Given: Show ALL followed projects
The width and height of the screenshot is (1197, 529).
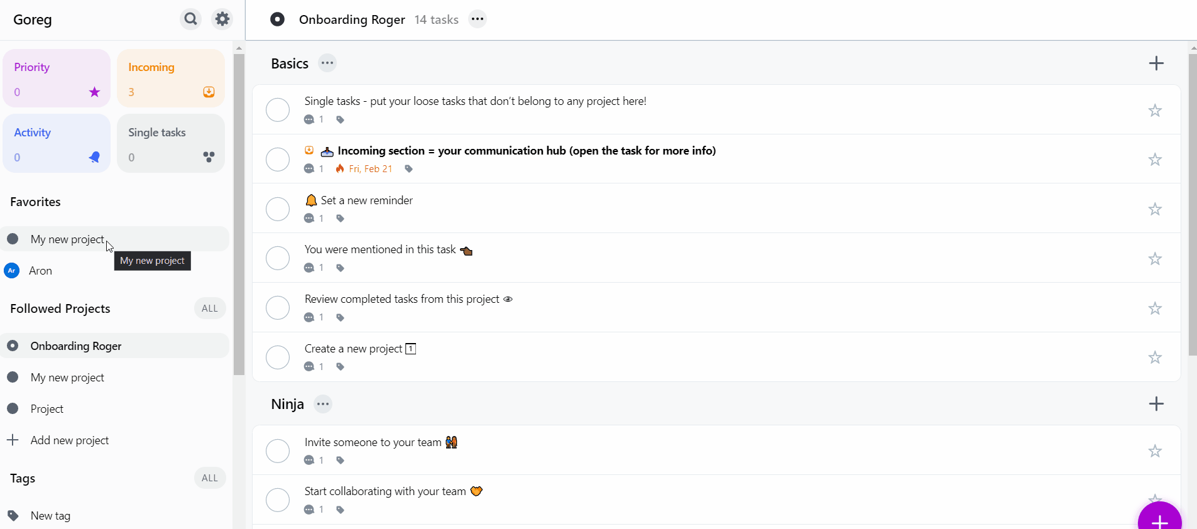Looking at the screenshot, I should pyautogui.click(x=210, y=308).
